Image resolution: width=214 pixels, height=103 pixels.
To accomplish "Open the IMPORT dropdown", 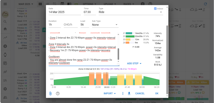I will 110,94.
